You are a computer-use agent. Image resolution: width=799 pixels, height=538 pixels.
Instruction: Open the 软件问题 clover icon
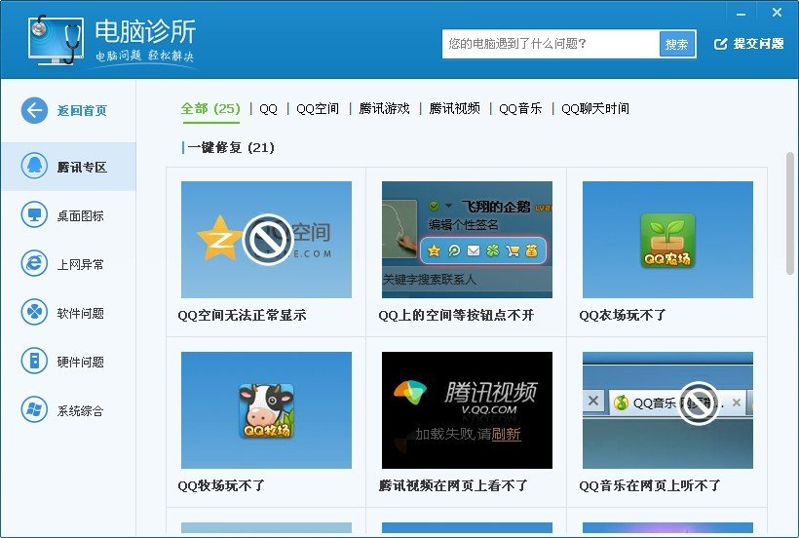[x=34, y=312]
